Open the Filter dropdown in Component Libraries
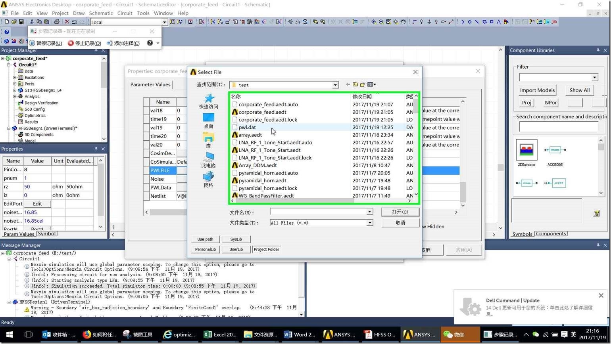 coord(594,77)
